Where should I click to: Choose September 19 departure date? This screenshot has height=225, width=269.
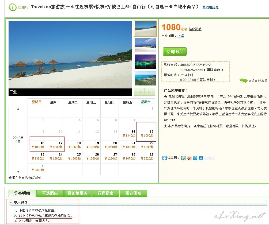(x=92, y=146)
